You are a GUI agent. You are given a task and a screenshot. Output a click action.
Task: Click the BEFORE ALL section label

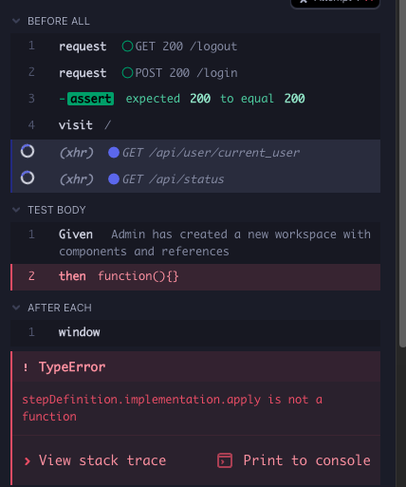59,21
